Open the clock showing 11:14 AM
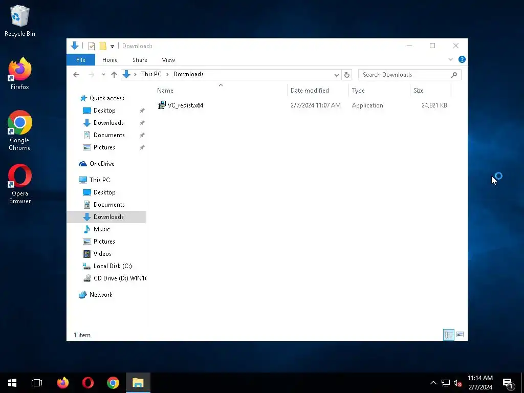524x393 pixels. pos(480,383)
